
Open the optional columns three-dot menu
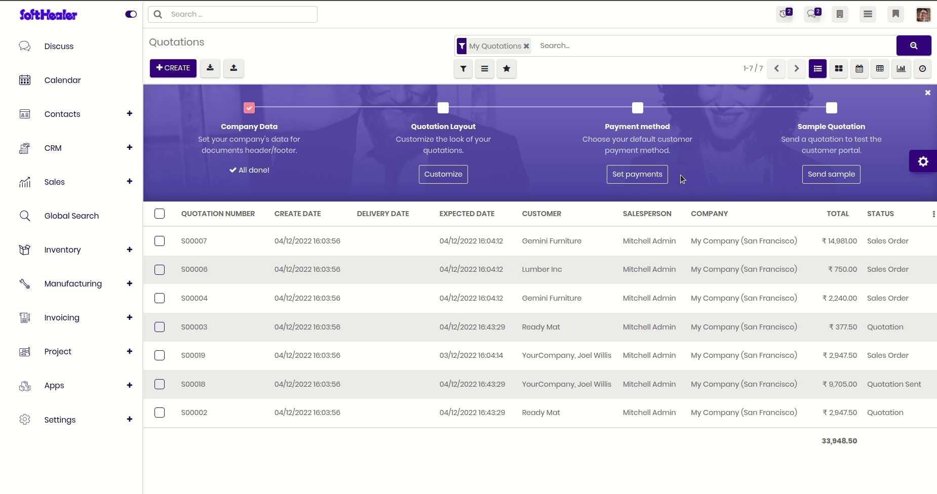(x=933, y=214)
